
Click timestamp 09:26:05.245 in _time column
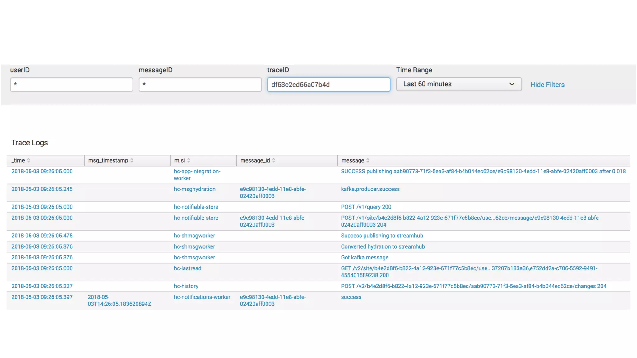tap(42, 189)
